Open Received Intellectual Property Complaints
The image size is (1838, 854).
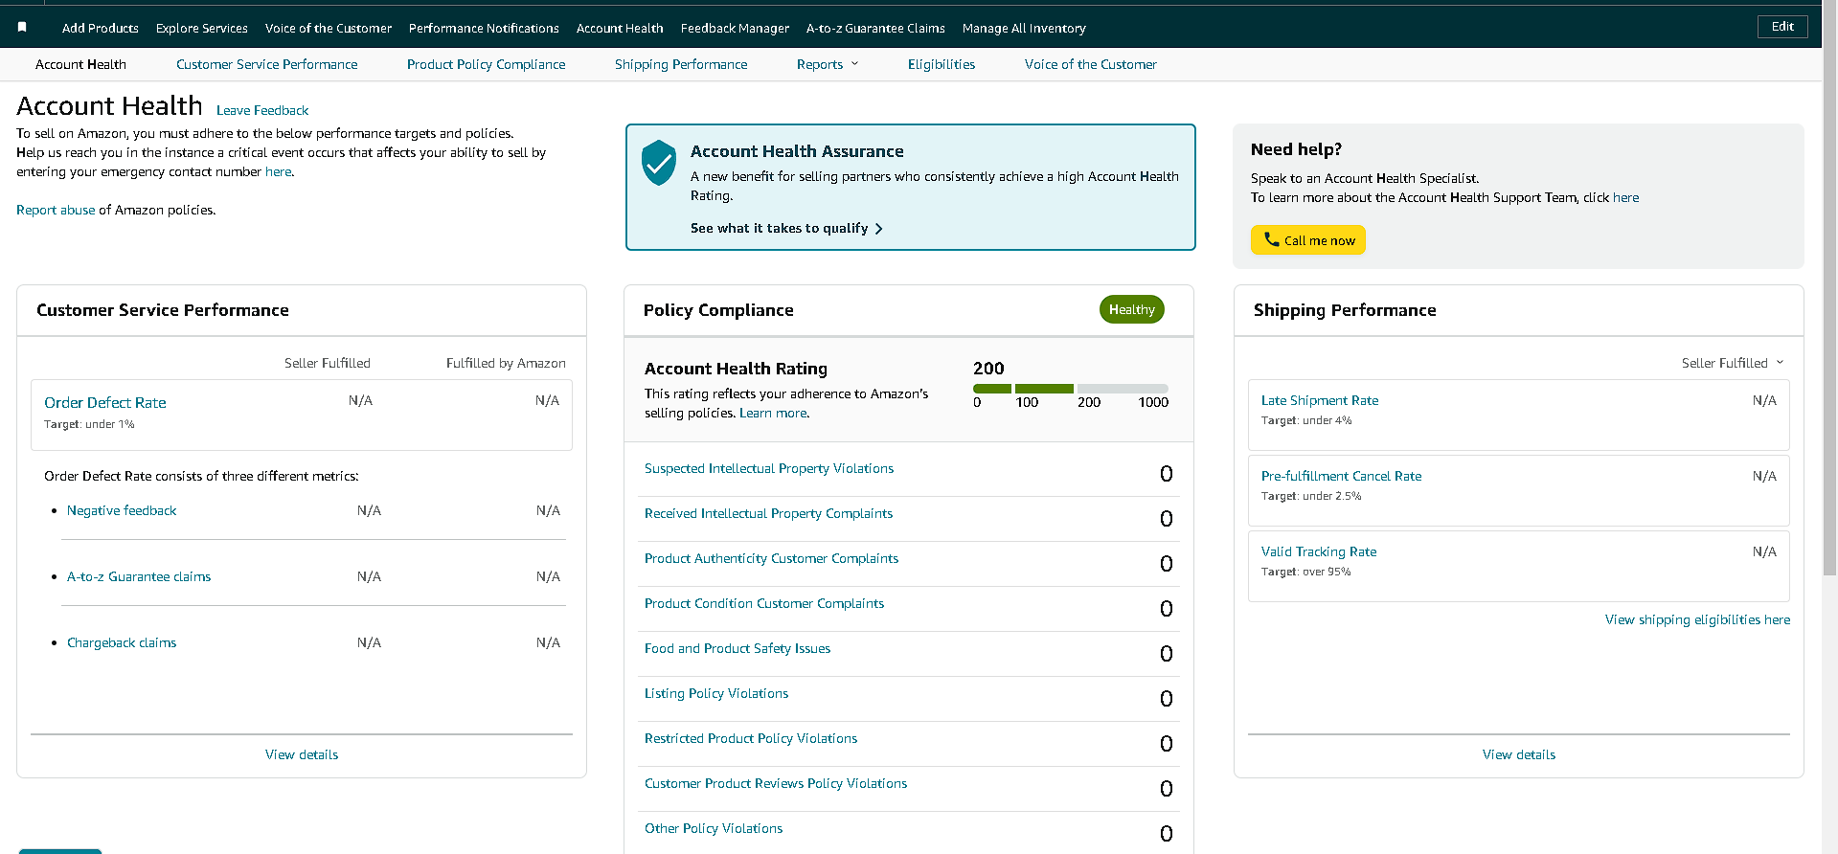768,513
